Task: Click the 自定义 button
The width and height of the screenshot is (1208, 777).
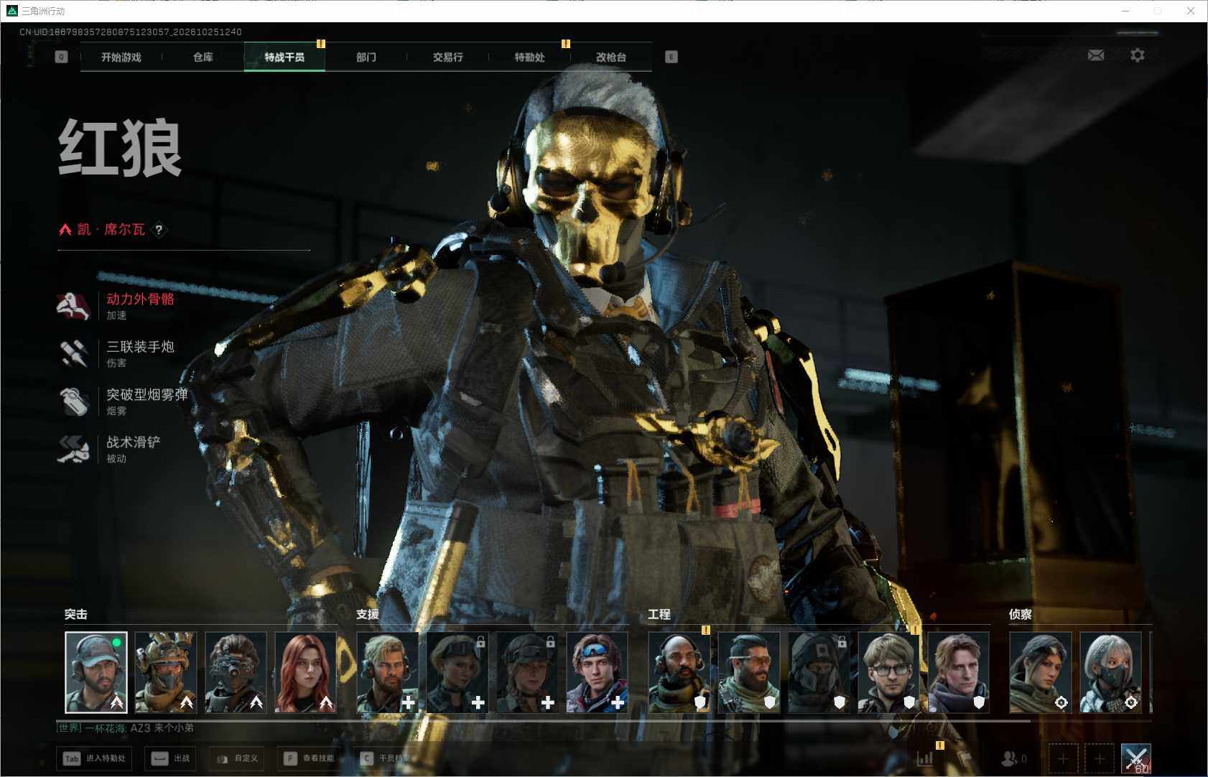Action: [x=237, y=758]
